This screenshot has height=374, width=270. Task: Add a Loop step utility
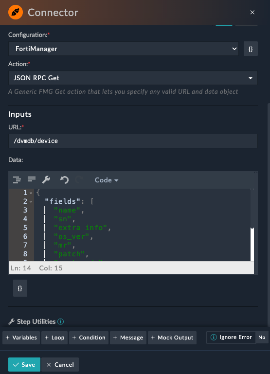point(54,338)
